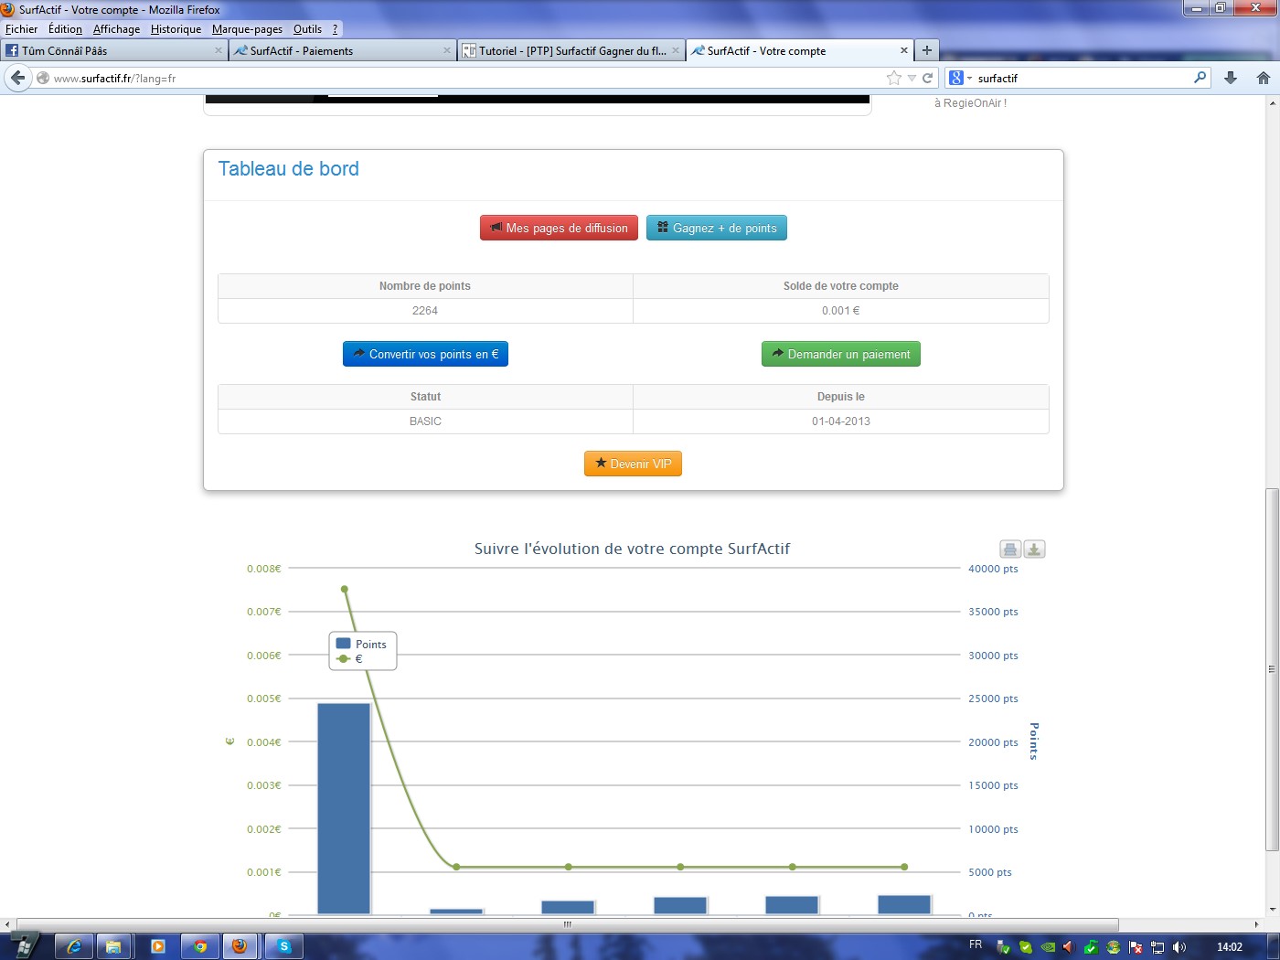Toggle the € series in the chart legend
The width and height of the screenshot is (1280, 960).
coord(349,658)
